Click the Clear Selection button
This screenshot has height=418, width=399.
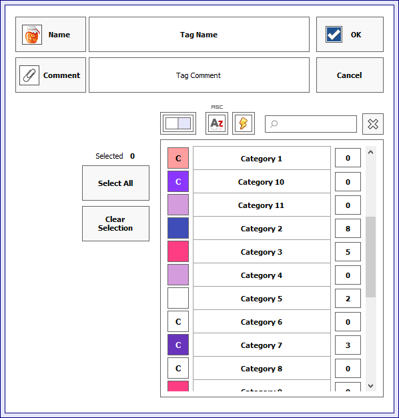(115, 223)
